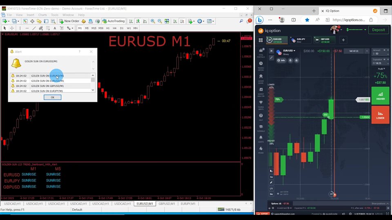Switch to EUR/JPY asset tab
The height and width of the screenshot is (220, 392).
301,40
